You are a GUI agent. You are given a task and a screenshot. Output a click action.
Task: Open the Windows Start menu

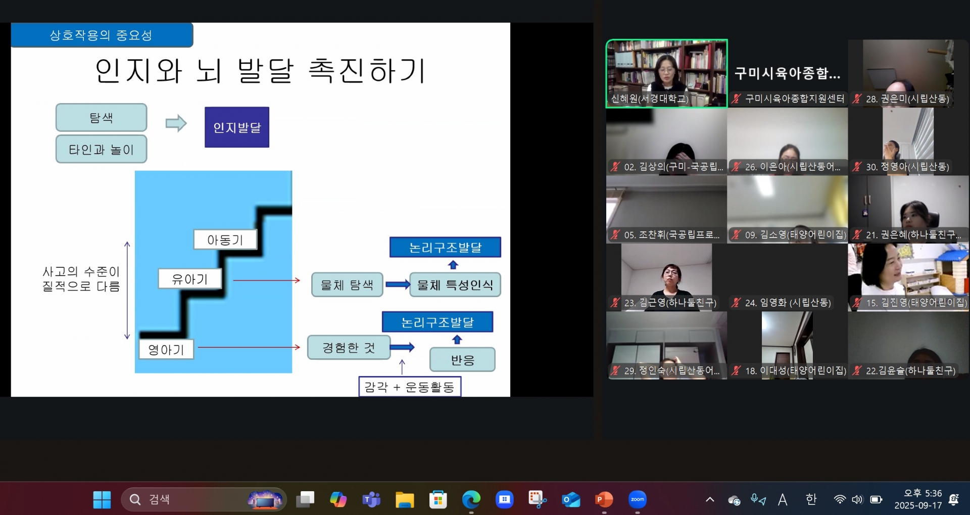pos(102,499)
